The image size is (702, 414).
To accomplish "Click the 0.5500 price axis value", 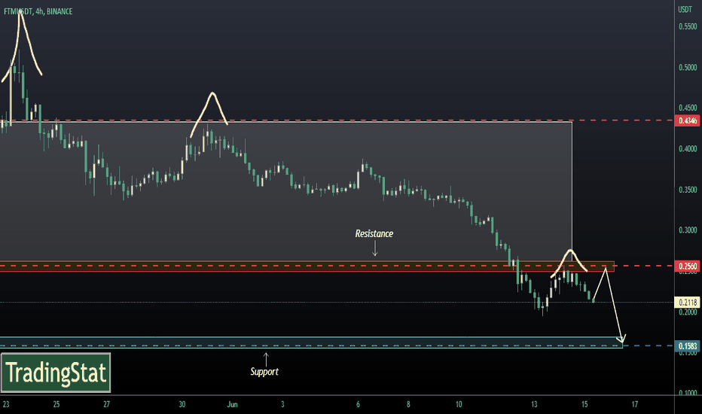I will (688, 27).
